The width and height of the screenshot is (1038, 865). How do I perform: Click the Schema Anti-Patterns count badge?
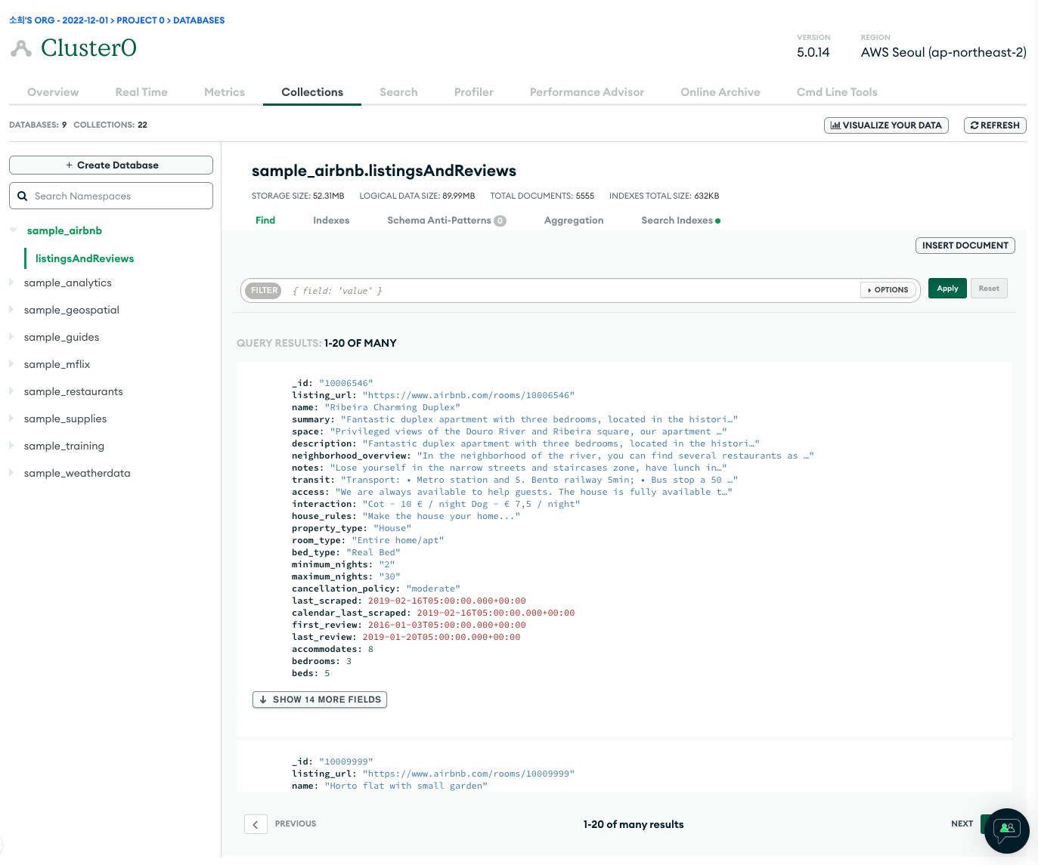click(x=500, y=221)
